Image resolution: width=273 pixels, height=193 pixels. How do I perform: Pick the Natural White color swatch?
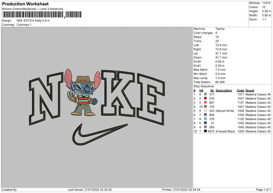click(x=205, y=111)
